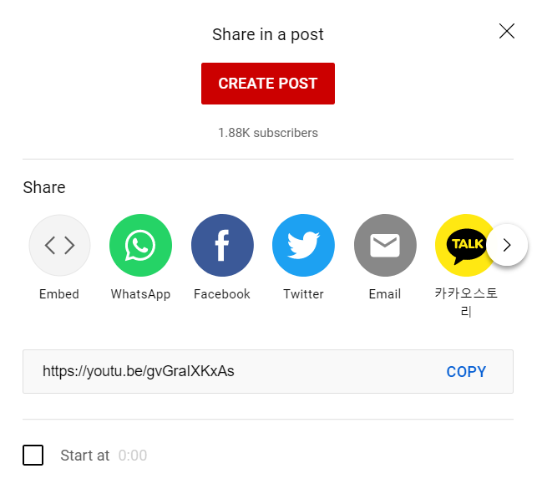The width and height of the screenshot is (537, 494).
Task: Click the Embed text label
Action: coord(59,294)
